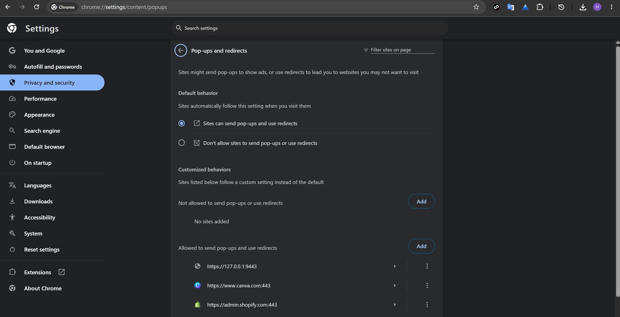620x317 pixels.
Task: Select Sites can send pop-ups radio button
Action: tap(181, 123)
